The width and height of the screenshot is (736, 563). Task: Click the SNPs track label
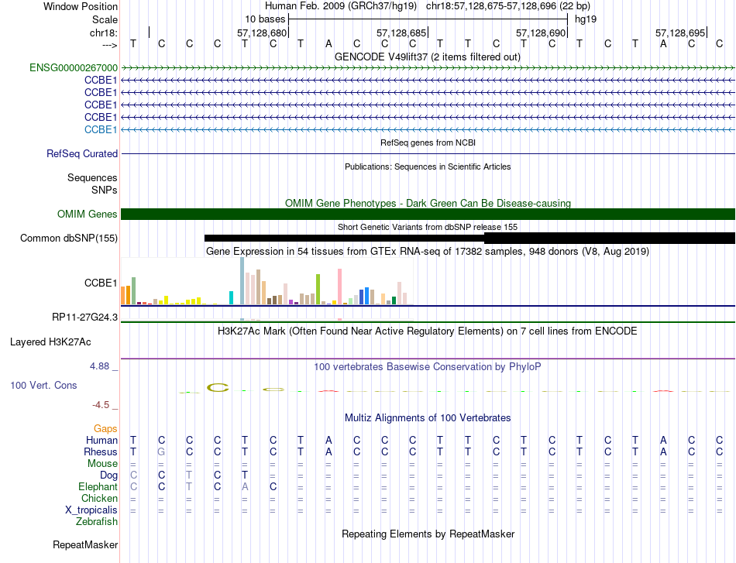tap(105, 190)
